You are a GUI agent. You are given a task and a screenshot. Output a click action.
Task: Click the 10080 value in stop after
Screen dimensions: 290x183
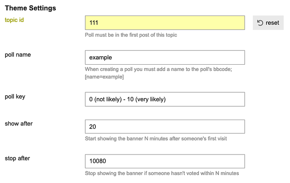(x=98, y=161)
